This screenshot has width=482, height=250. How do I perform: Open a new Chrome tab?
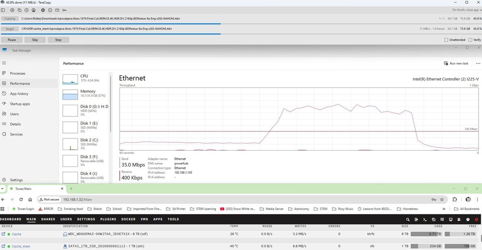click(71, 189)
